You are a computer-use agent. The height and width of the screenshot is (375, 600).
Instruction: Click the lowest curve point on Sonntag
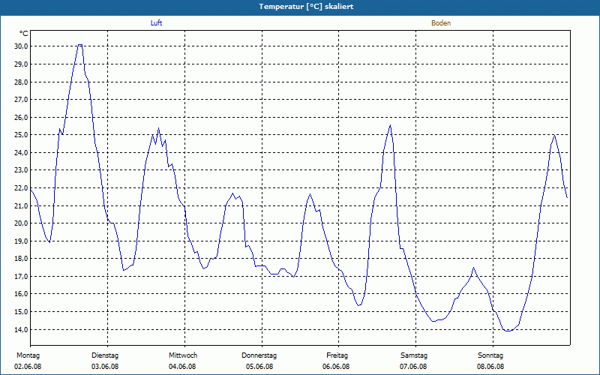click(x=508, y=331)
